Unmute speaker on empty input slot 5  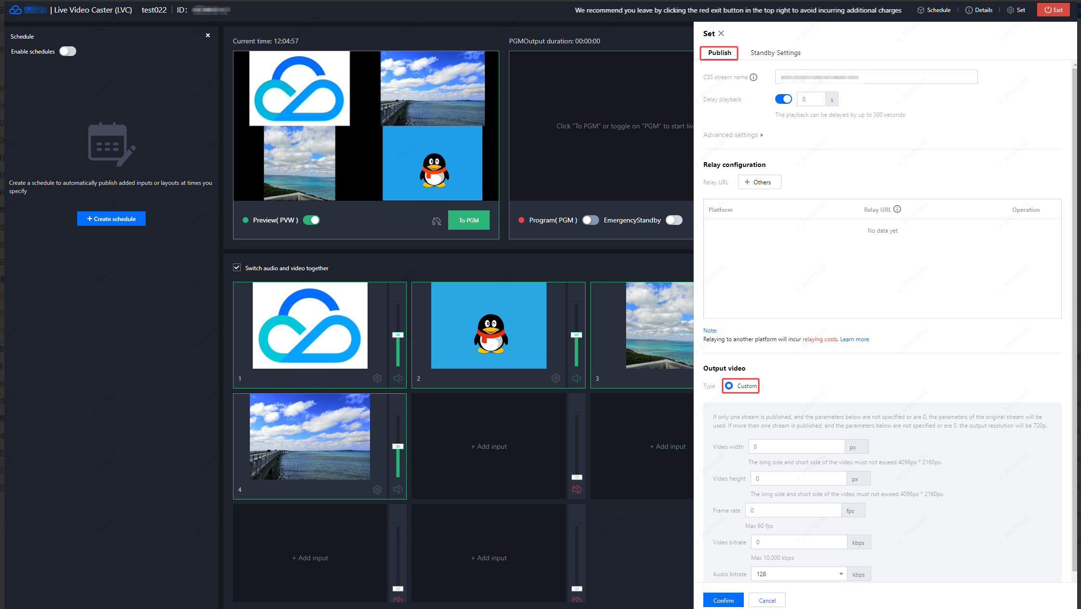576,490
